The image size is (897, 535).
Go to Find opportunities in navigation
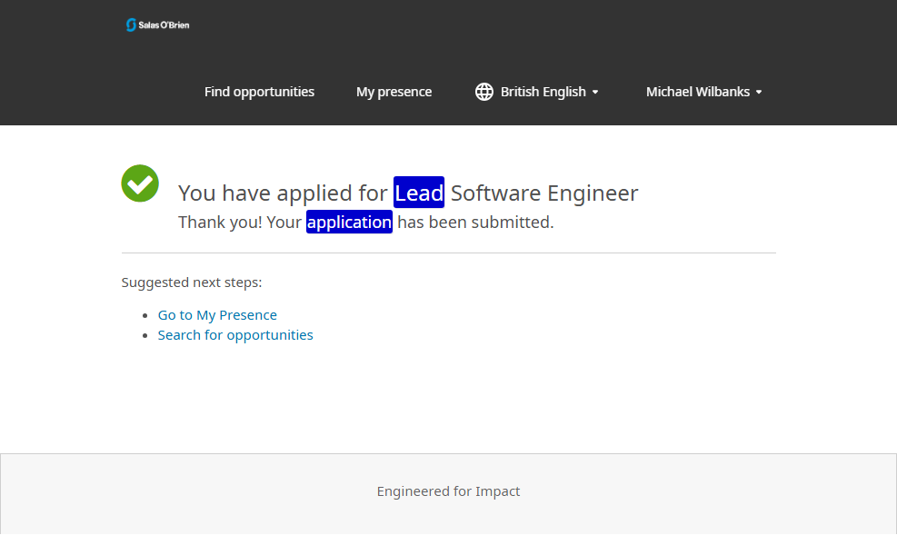(259, 92)
